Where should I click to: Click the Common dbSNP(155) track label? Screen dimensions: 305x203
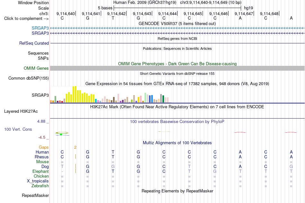[x=29, y=78]
